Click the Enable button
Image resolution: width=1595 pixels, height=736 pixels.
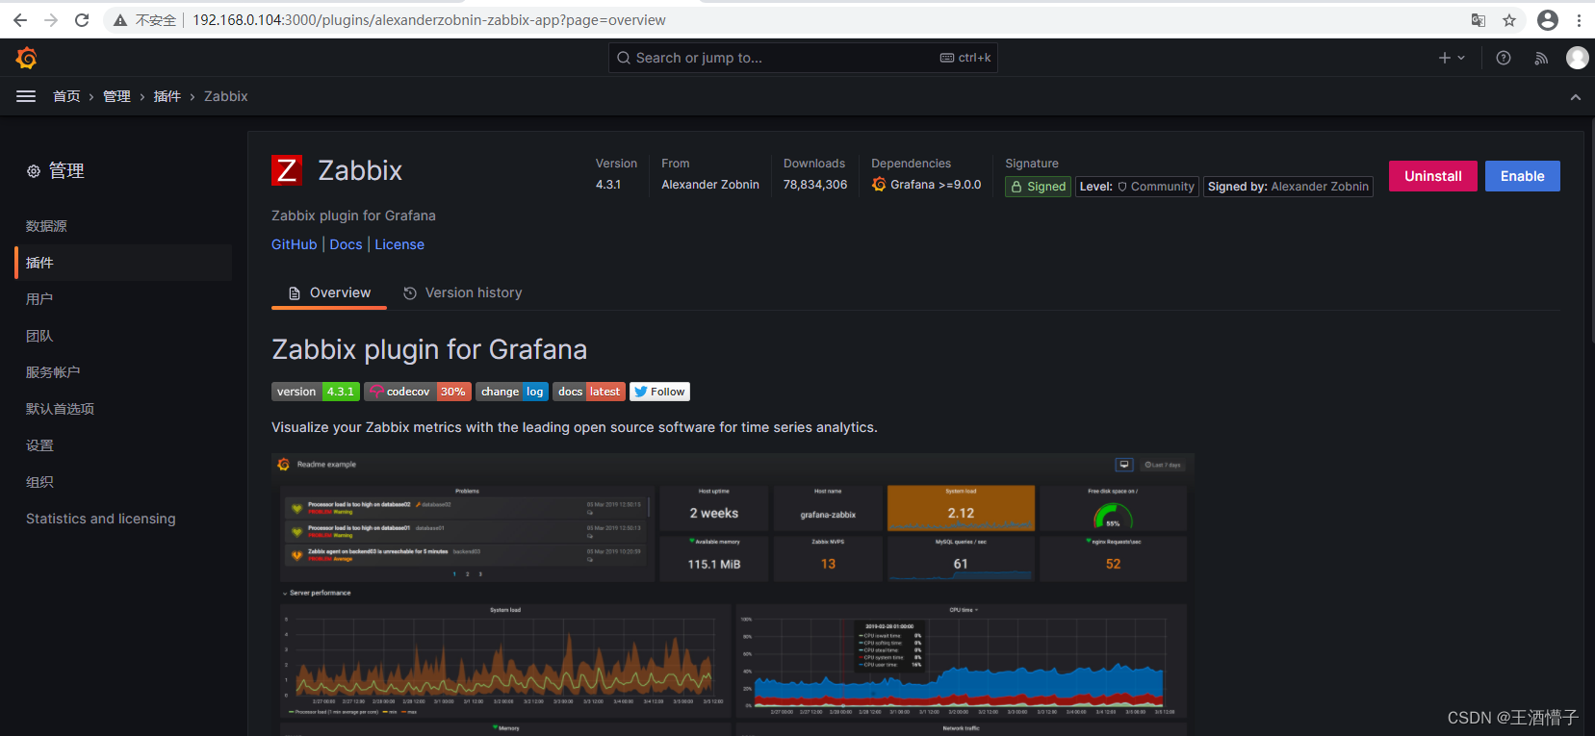tap(1522, 176)
